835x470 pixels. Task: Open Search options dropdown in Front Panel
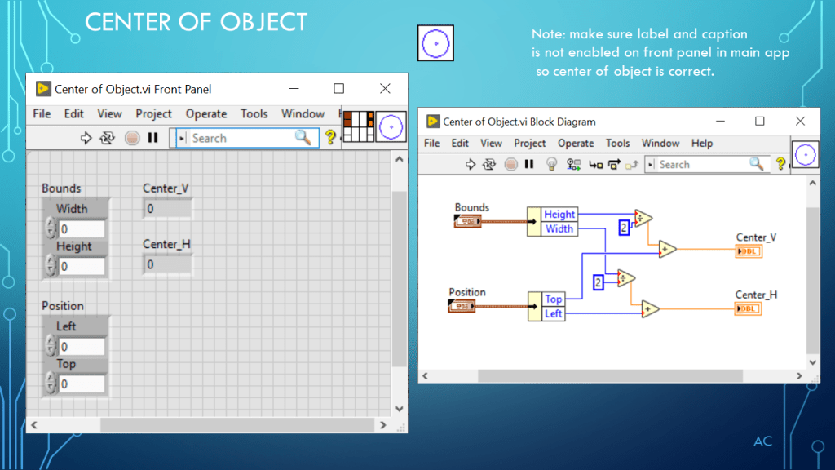182,139
